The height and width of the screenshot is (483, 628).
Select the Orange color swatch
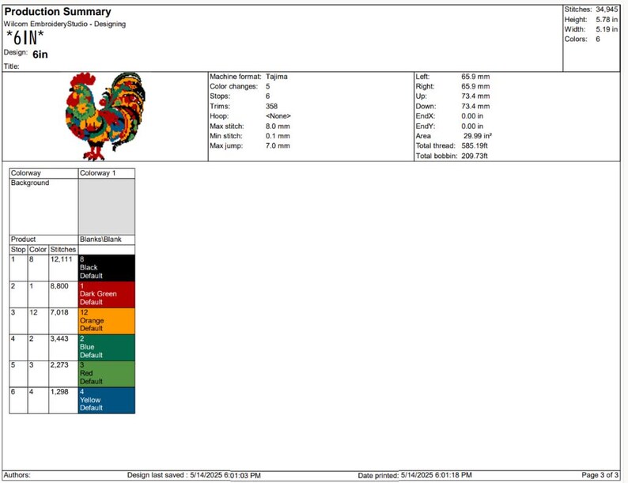pyautogui.click(x=107, y=320)
